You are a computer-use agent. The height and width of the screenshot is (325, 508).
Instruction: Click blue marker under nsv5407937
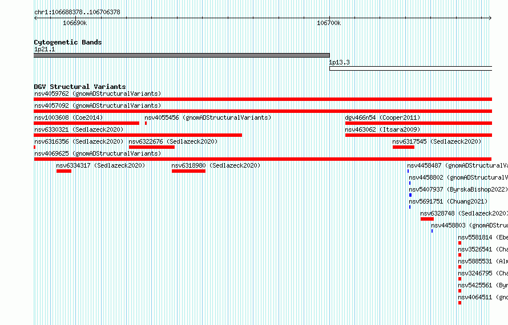tap(410, 195)
